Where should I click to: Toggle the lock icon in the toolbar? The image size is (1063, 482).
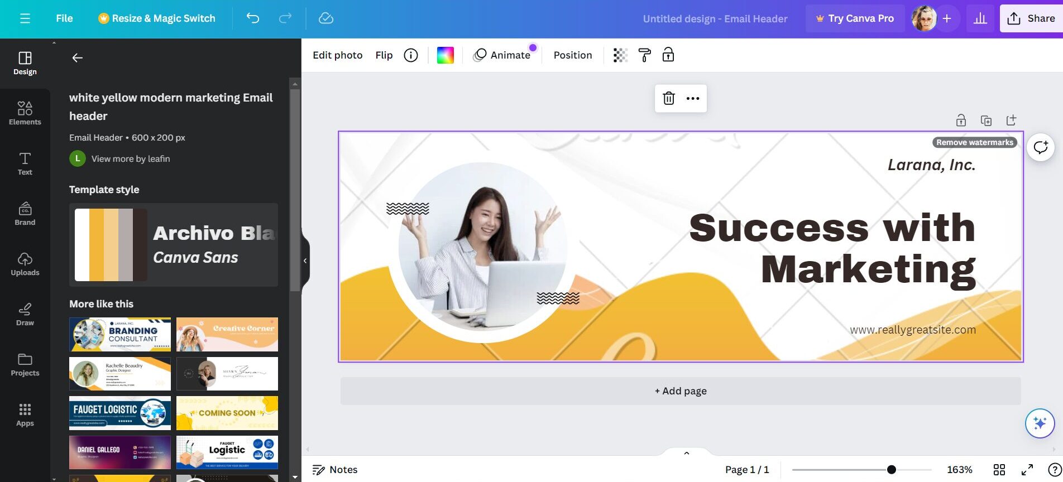(668, 55)
